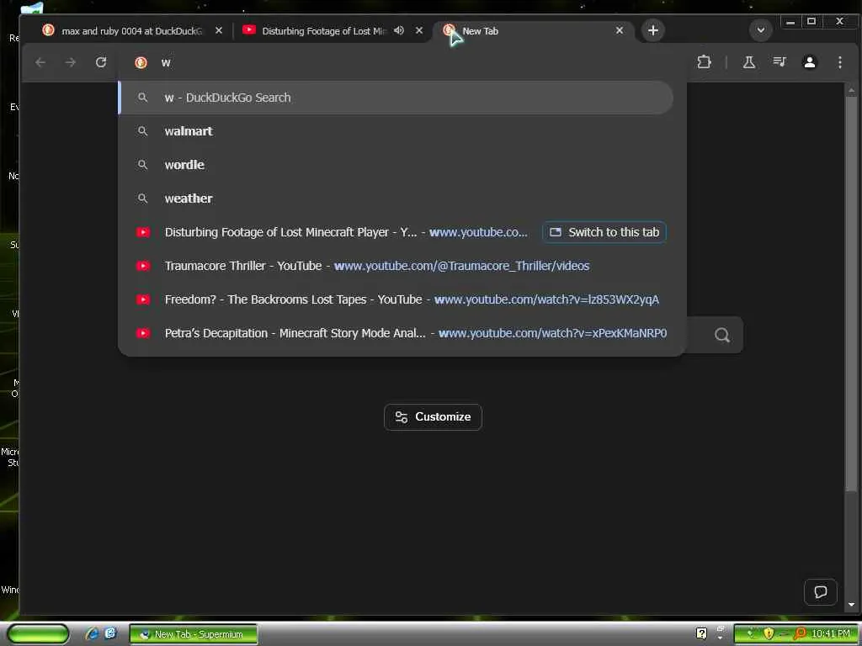Close the New Tab tab
The image size is (862, 646).
point(620,31)
